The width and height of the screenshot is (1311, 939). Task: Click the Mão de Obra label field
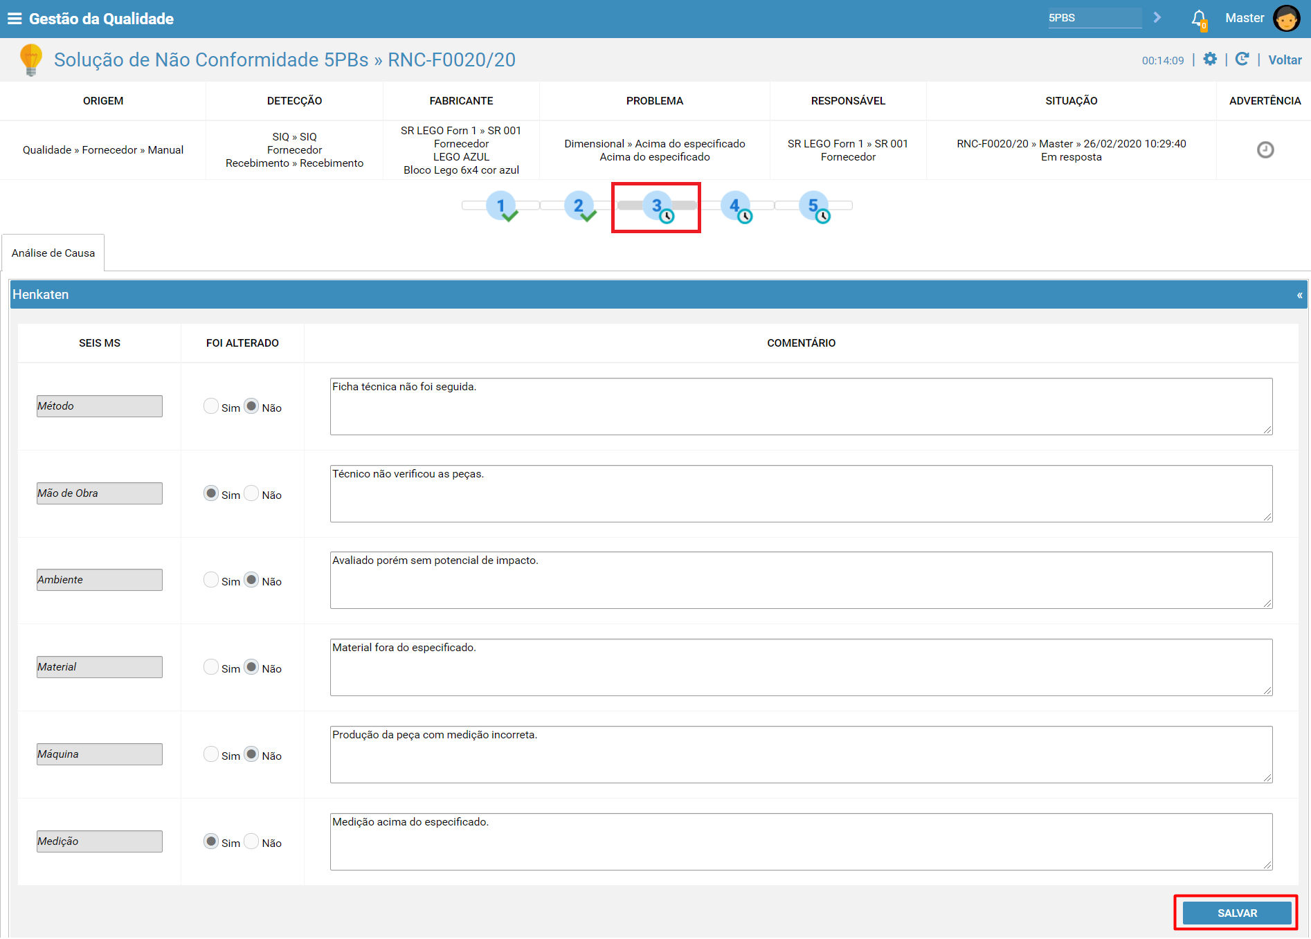(x=100, y=493)
